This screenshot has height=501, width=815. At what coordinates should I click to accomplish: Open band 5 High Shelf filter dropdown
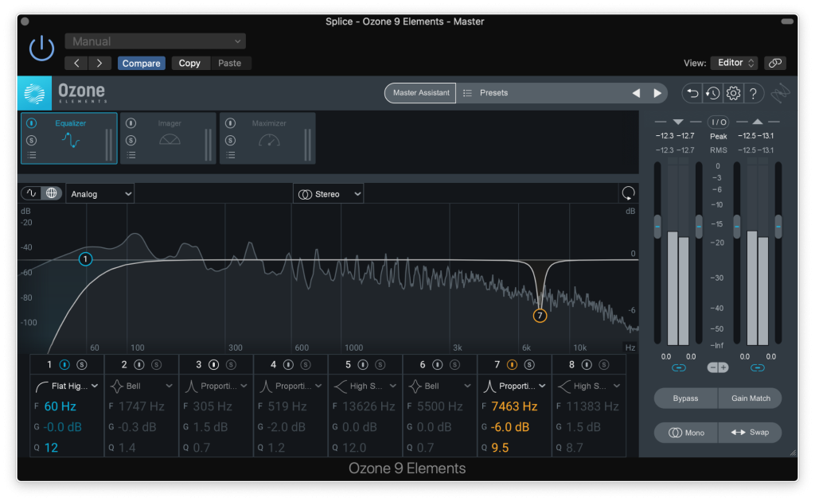[365, 386]
